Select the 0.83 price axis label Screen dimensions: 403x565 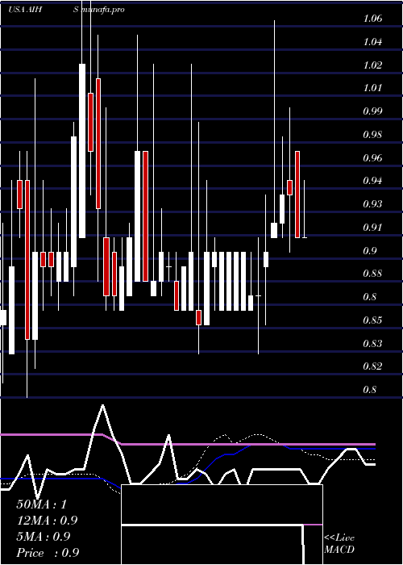[372, 343]
